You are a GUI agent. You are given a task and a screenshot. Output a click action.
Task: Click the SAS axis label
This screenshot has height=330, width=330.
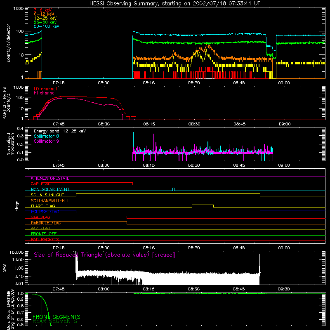click(x=5, y=268)
